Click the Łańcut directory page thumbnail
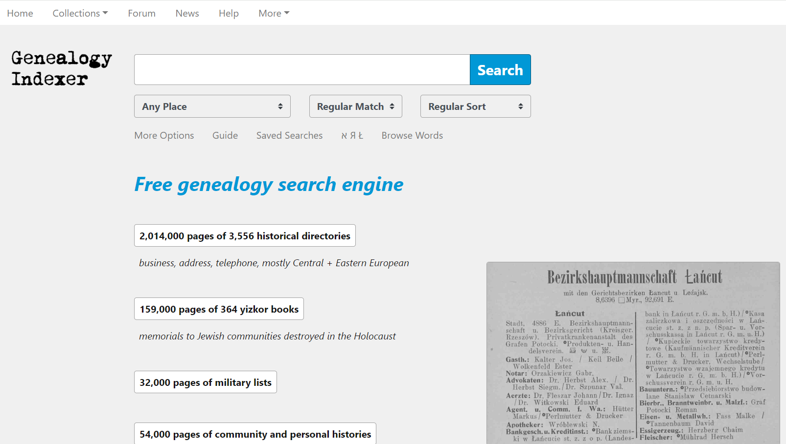 (x=632, y=353)
